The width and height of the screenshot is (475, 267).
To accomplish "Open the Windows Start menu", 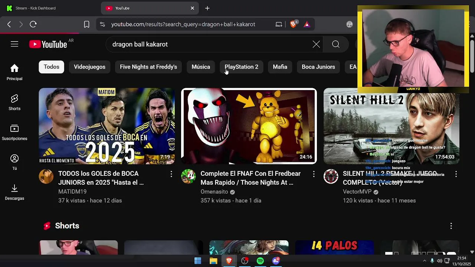I will (198, 261).
